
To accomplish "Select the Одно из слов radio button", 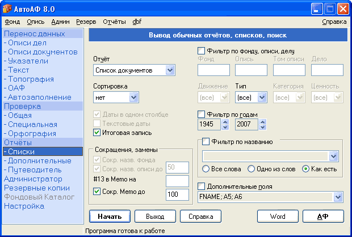I will (x=251, y=169).
